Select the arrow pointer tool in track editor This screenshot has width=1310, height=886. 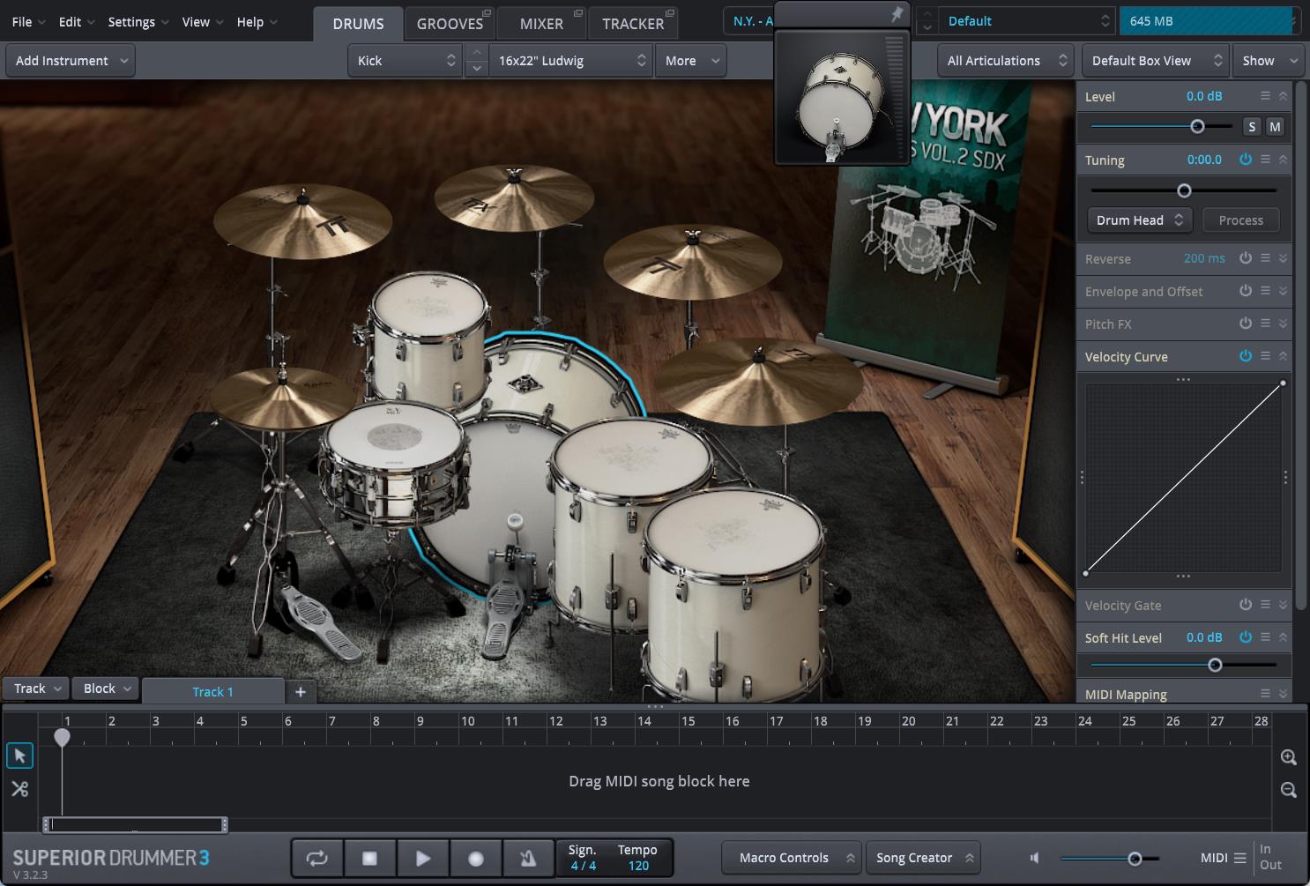(19, 756)
